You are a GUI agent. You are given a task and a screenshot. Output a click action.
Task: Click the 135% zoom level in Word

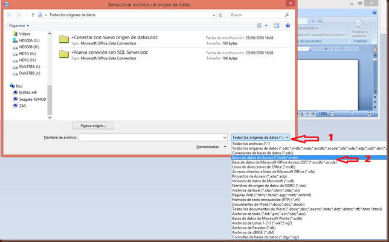tap(323, 114)
